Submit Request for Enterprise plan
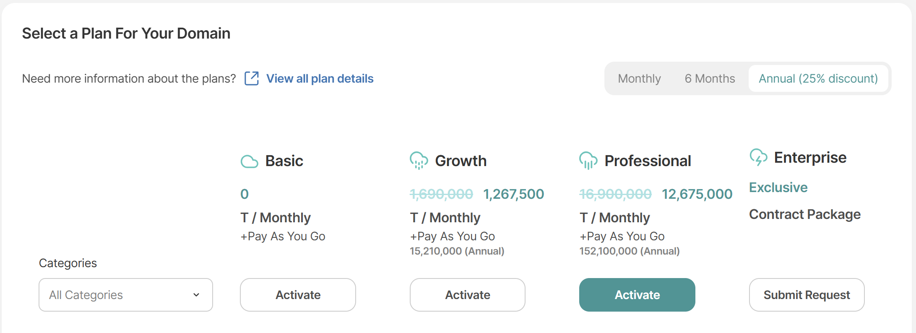916x333 pixels. pyautogui.click(x=807, y=295)
